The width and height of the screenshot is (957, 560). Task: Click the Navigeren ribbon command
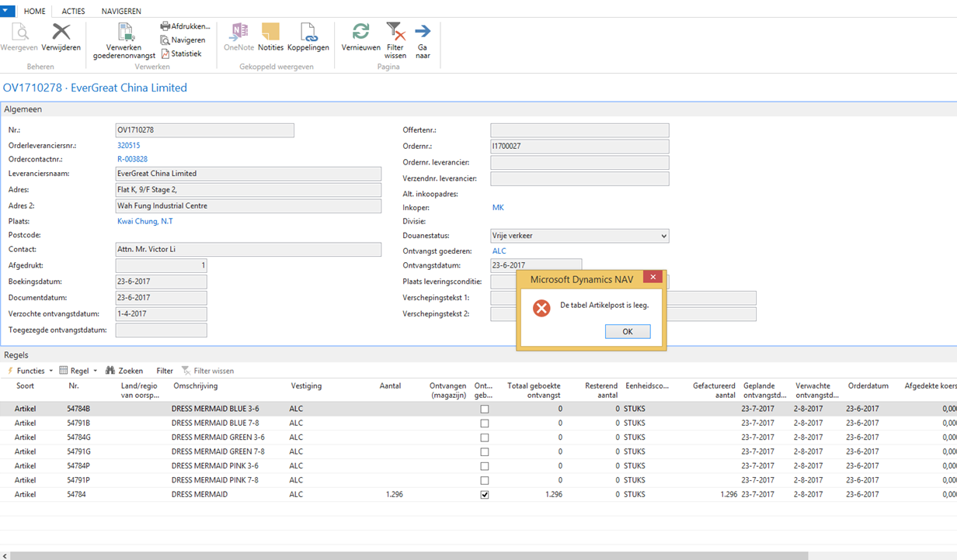(183, 40)
